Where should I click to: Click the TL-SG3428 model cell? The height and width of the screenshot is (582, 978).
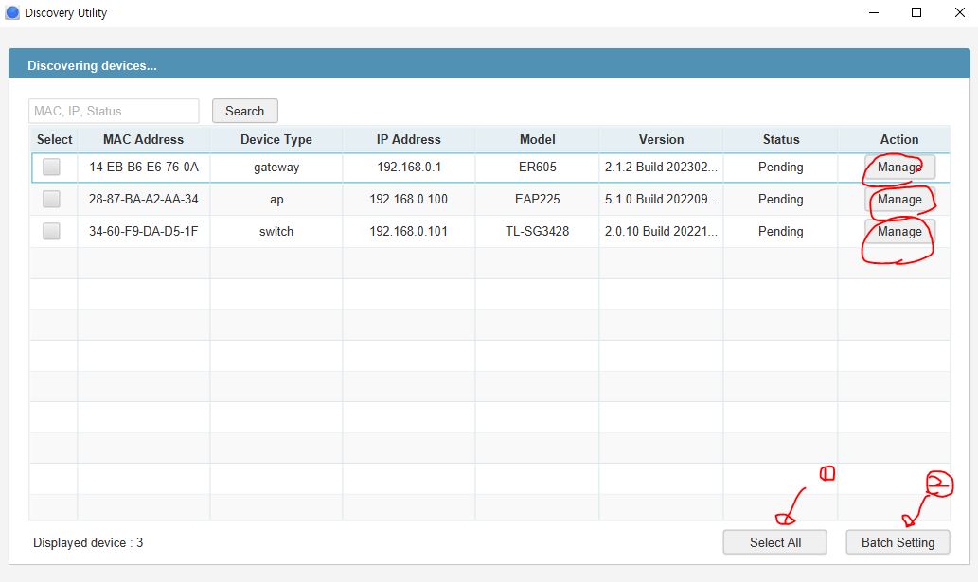[x=537, y=231]
